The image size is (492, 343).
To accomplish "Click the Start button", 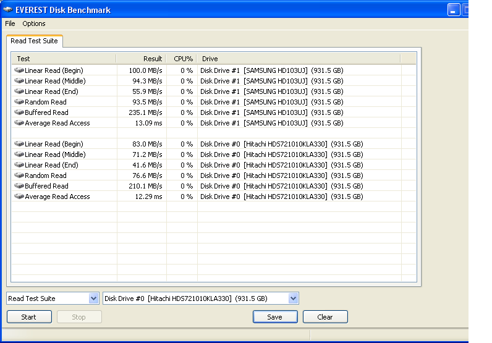I will point(29,317).
